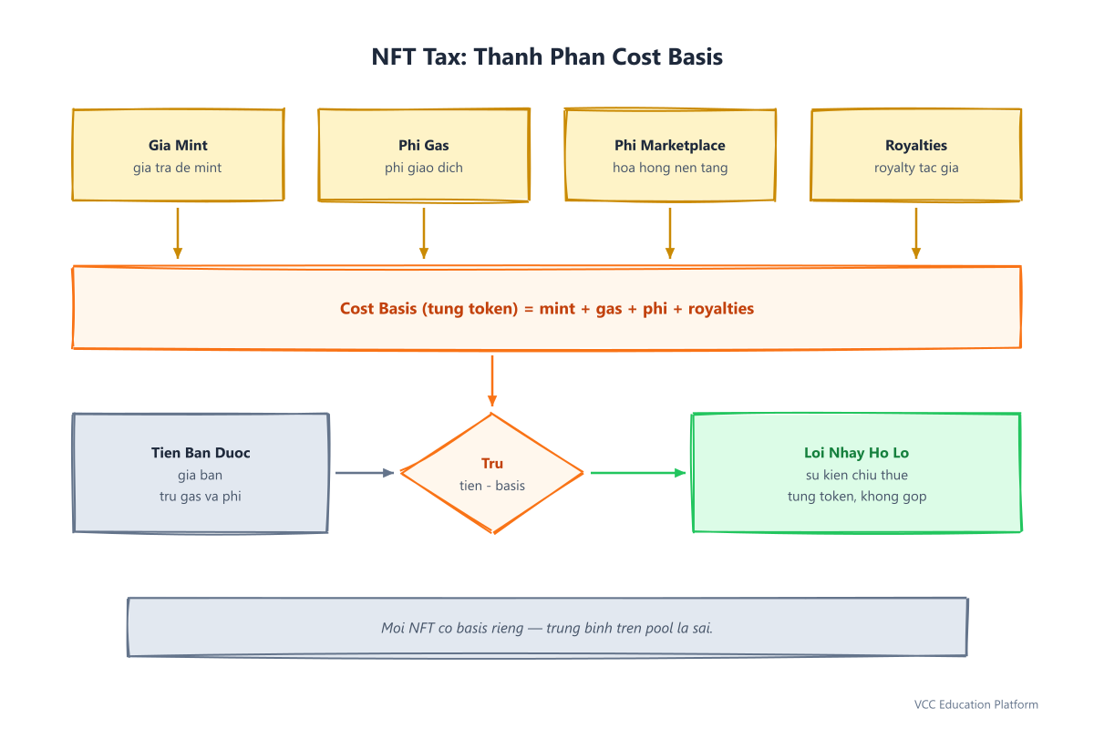1094x729 pixels.
Task: Click the 'tien - basis' text
Action: coord(492,486)
